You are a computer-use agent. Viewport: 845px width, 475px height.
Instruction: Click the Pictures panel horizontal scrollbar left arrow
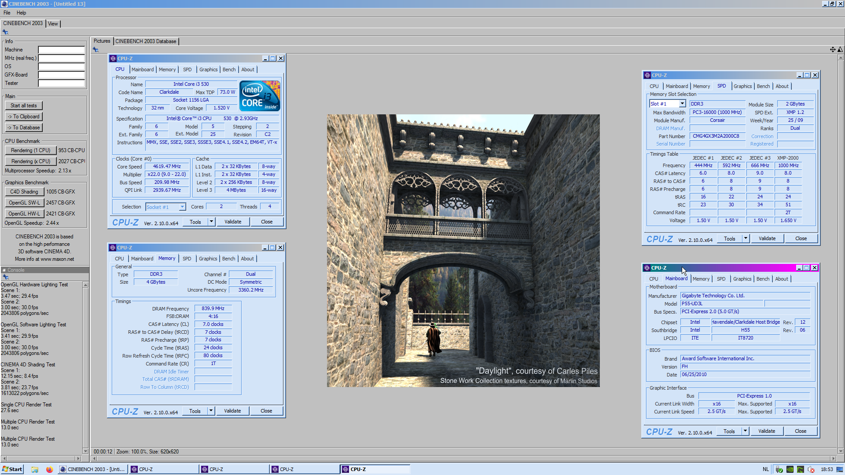[94, 459]
